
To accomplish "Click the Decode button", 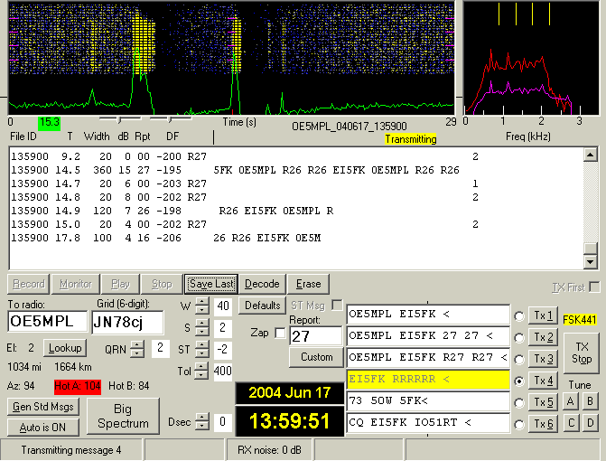I will (263, 284).
